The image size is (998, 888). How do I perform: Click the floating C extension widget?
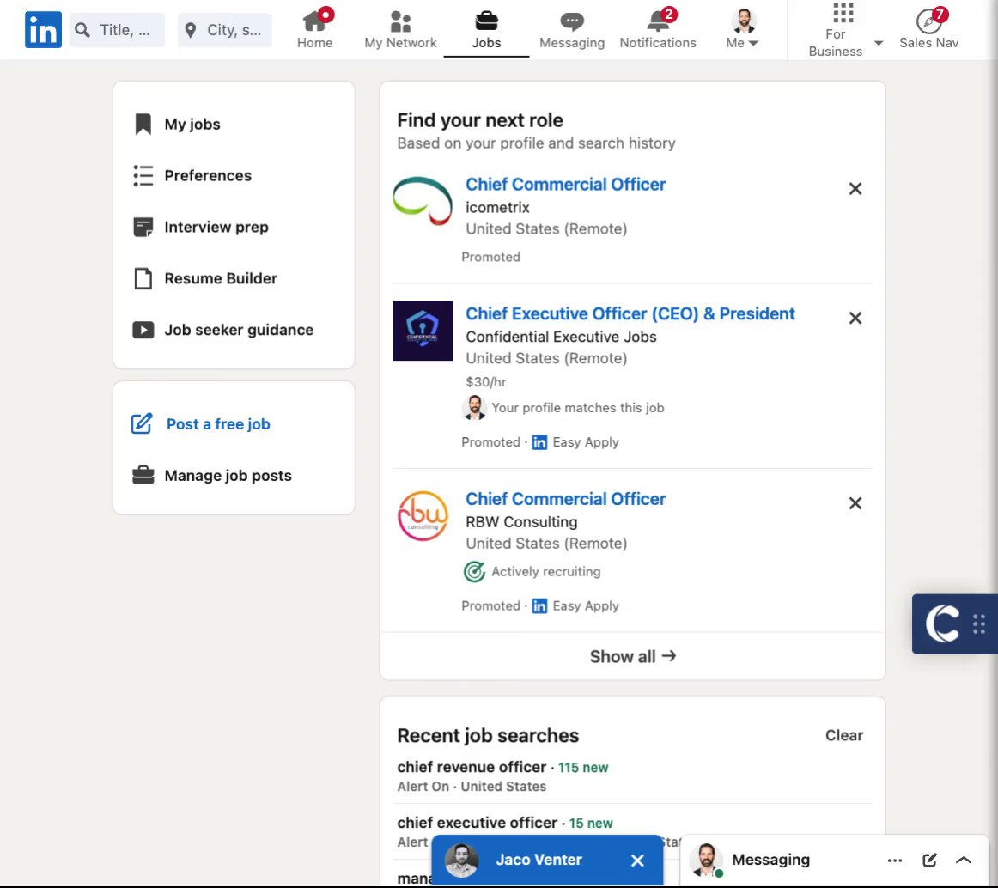tap(942, 623)
